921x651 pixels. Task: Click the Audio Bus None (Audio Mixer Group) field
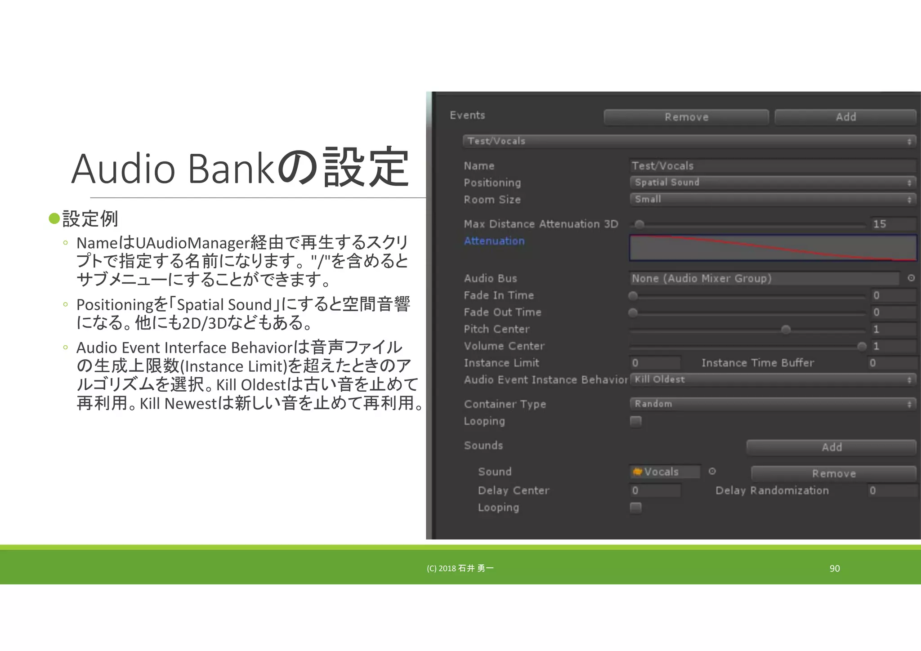(765, 278)
